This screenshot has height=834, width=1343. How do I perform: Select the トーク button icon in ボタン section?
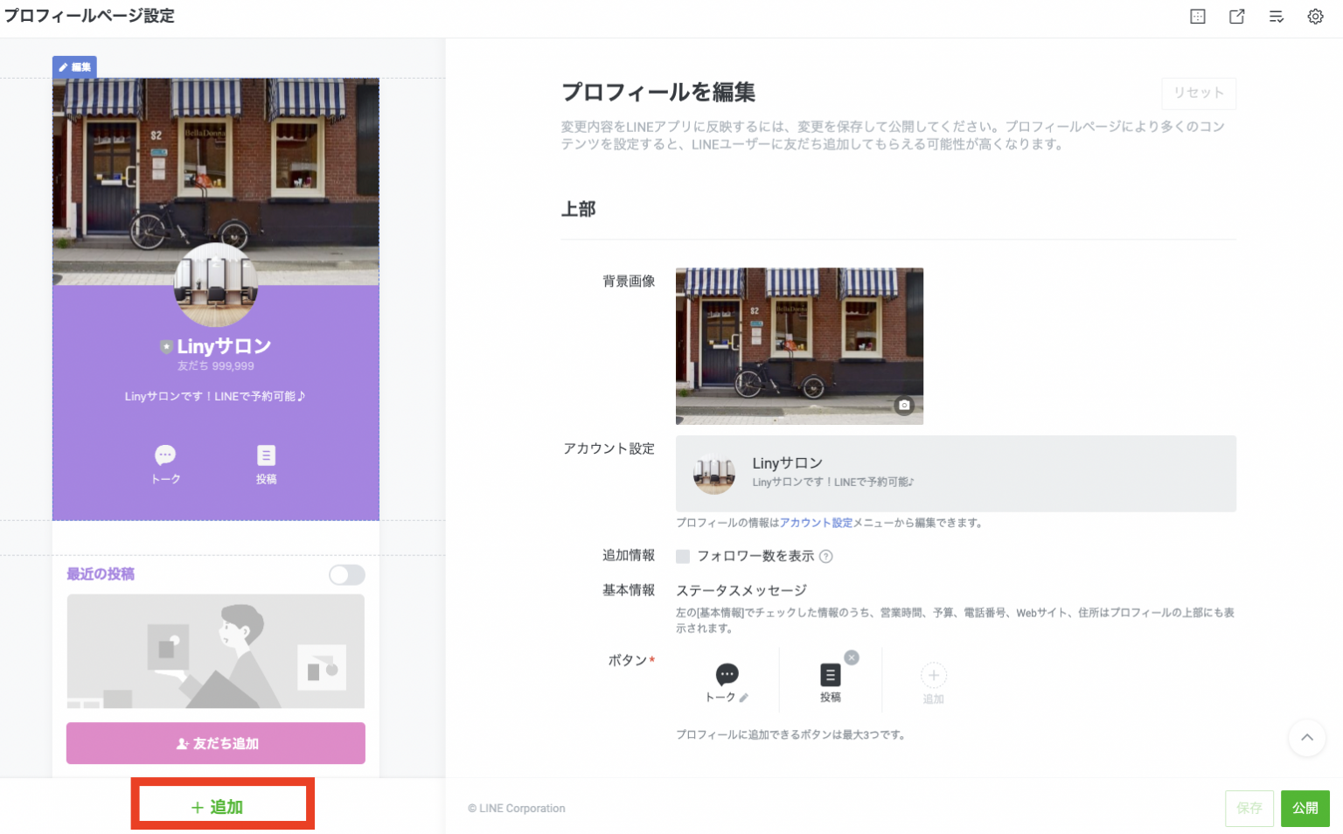(x=727, y=676)
